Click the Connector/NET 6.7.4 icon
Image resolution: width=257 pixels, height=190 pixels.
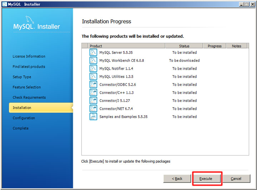93,108
